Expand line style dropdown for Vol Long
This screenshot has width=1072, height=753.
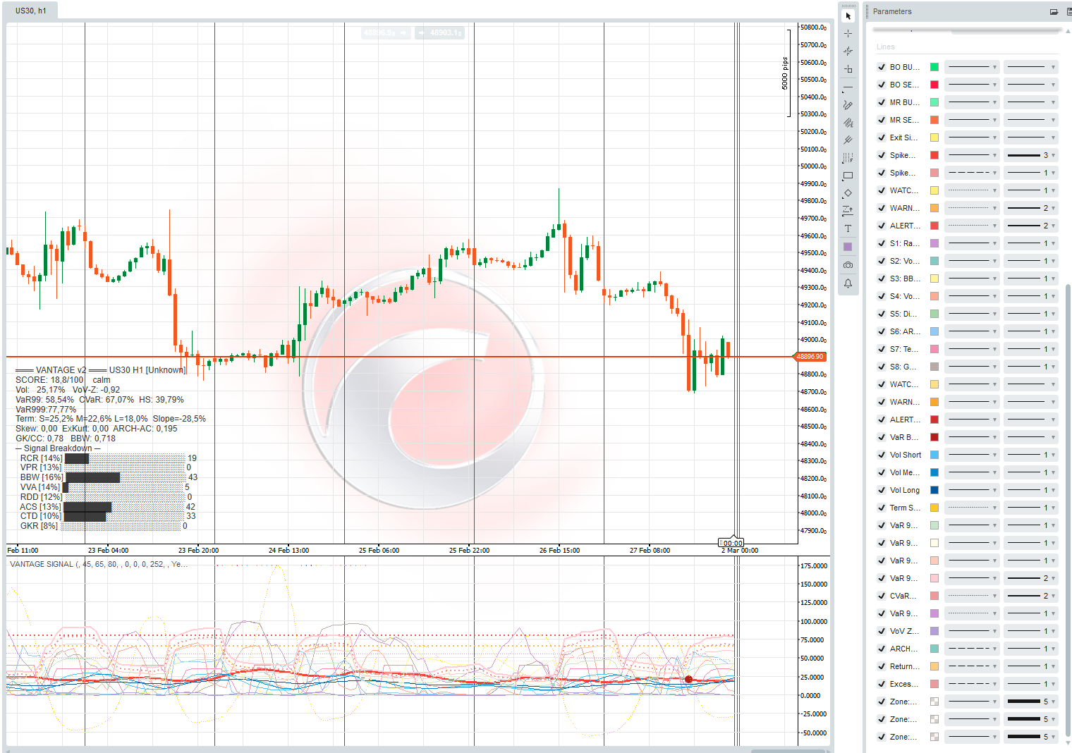[x=972, y=490]
